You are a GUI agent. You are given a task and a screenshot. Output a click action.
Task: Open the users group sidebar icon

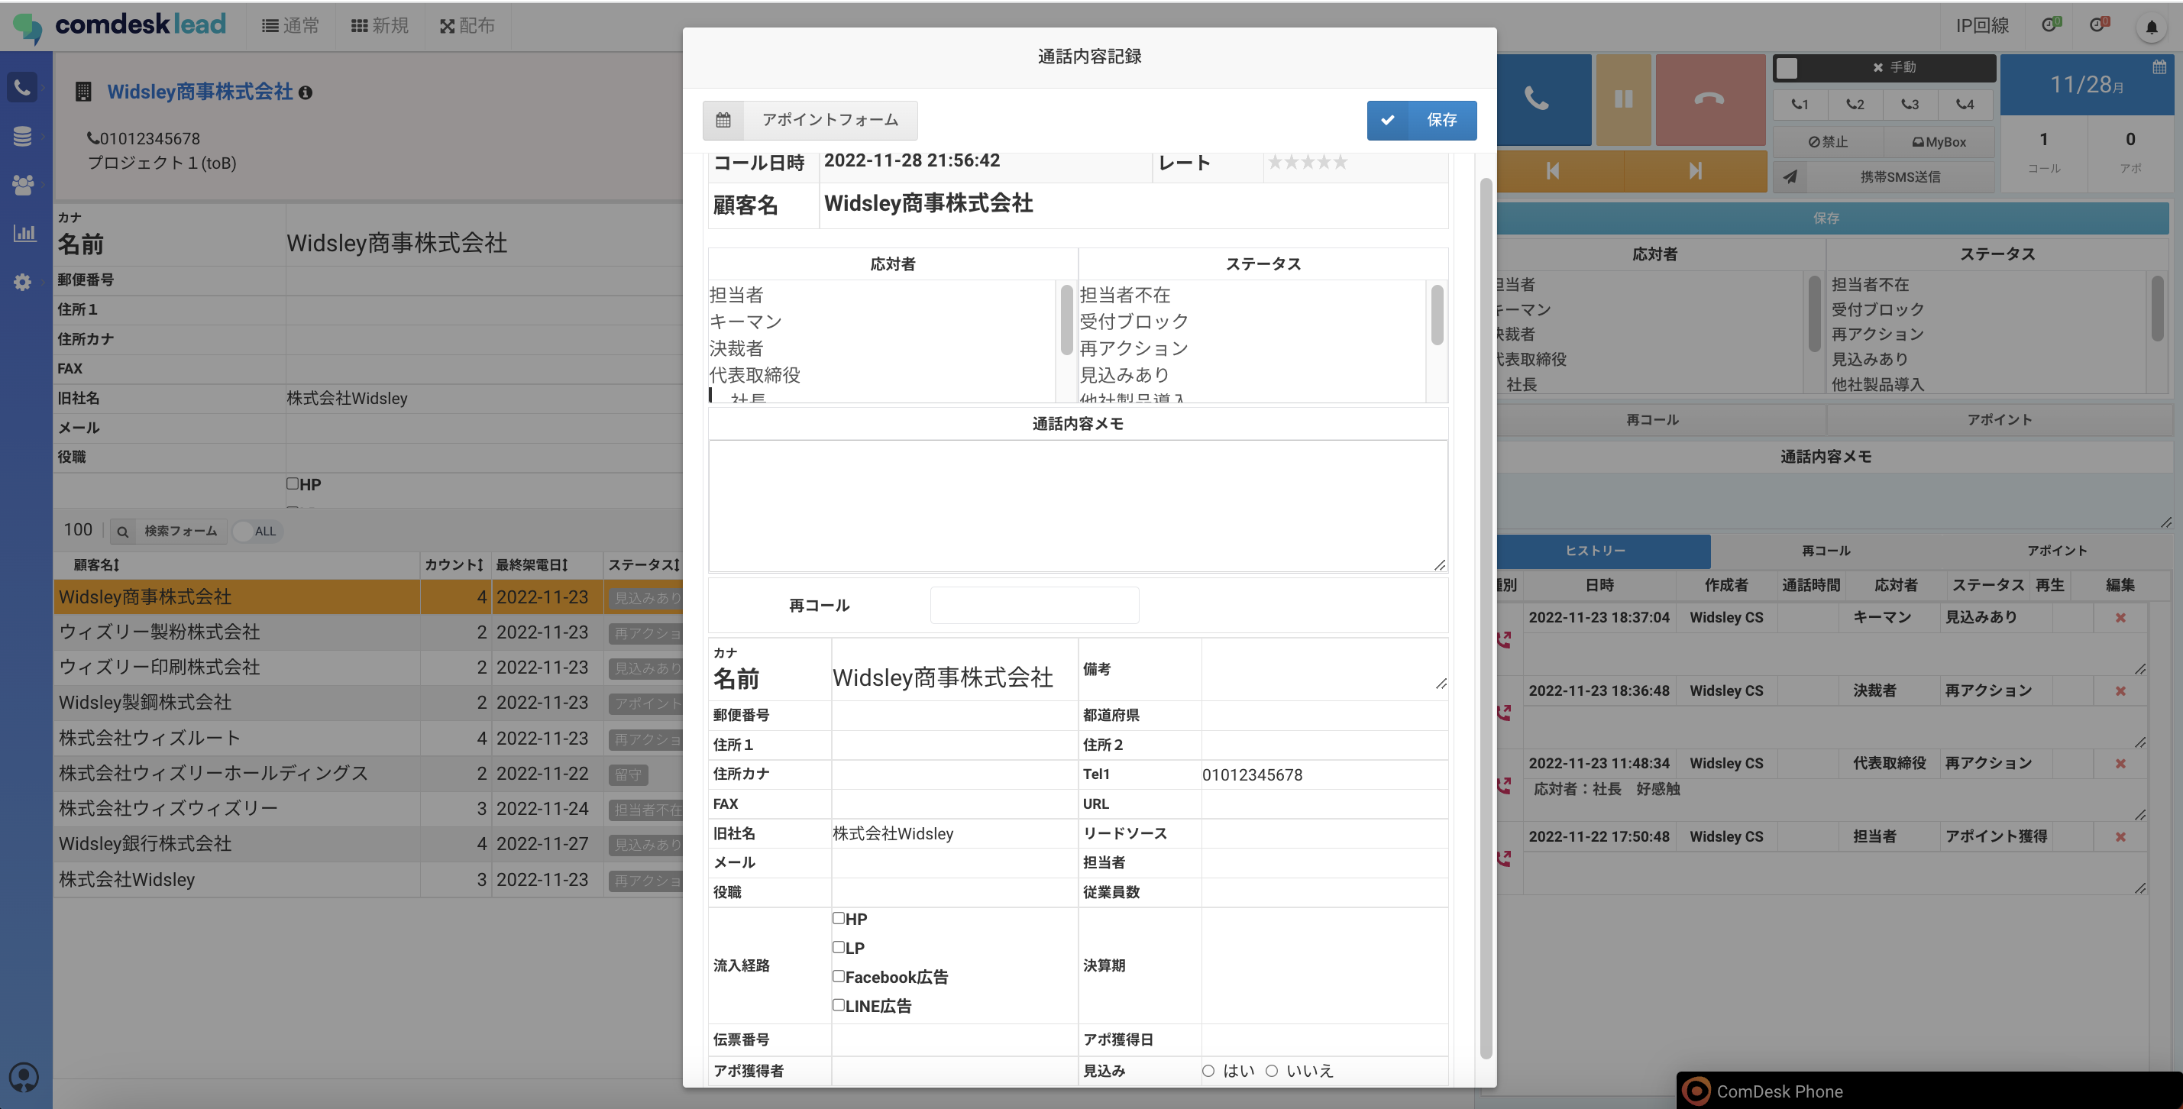(23, 184)
